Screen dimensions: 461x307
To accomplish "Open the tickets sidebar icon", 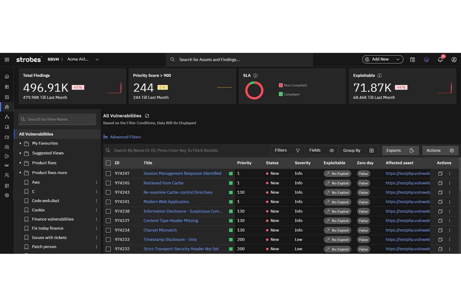I will tap(7, 137).
